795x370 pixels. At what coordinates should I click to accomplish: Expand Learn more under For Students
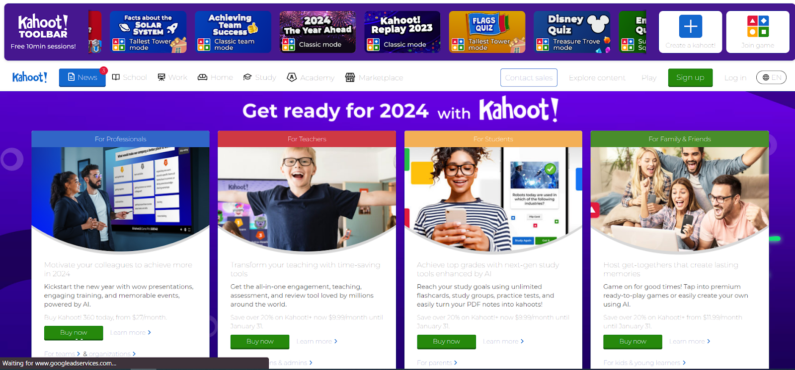(x=503, y=341)
